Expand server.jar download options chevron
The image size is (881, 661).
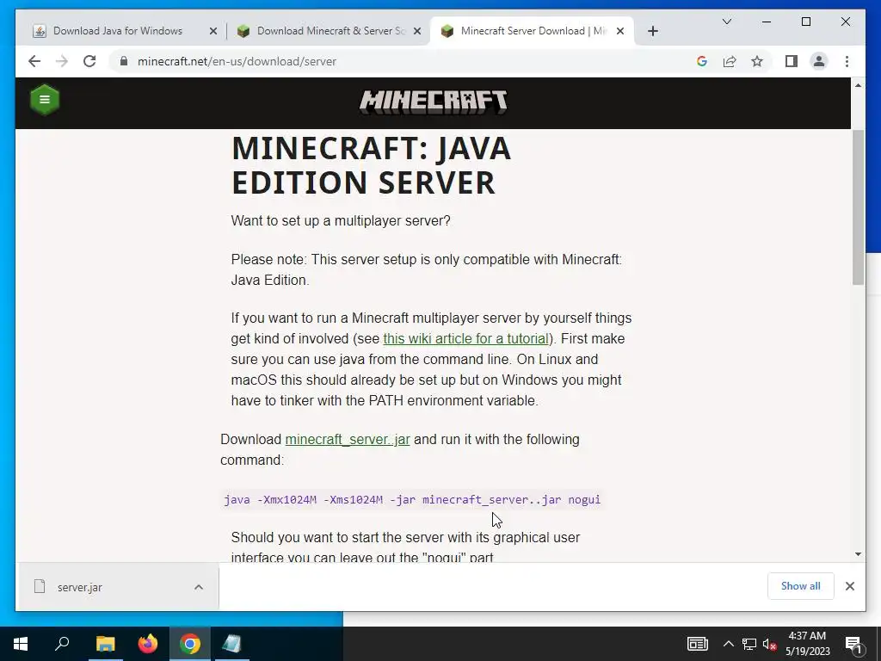199,587
